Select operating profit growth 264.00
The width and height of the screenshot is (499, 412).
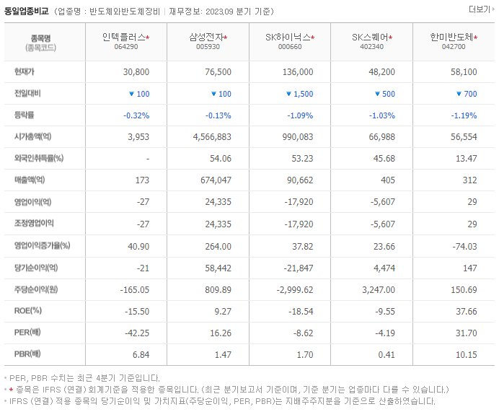point(218,247)
